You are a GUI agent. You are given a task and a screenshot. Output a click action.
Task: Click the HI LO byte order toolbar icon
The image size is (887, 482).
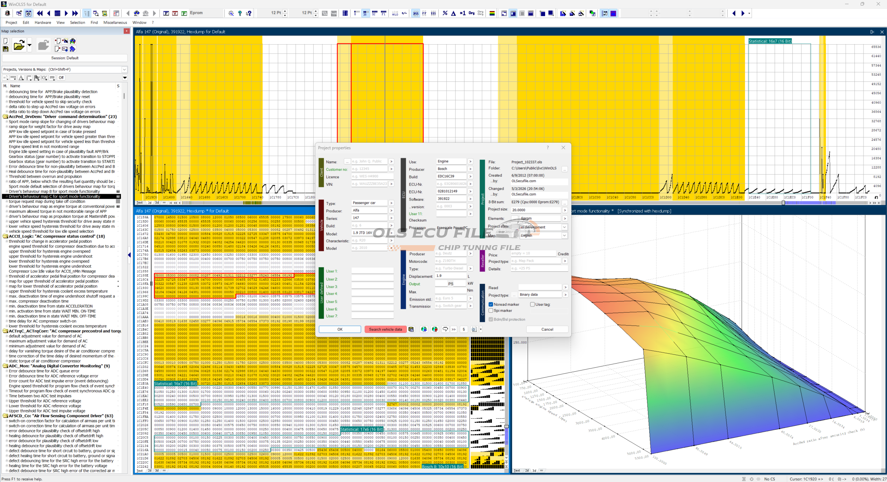coord(395,13)
